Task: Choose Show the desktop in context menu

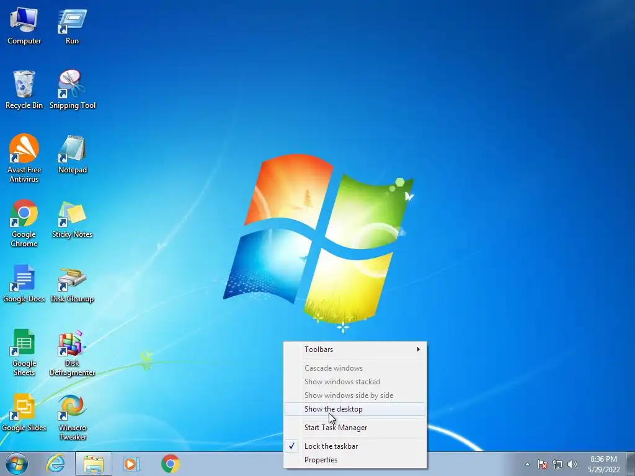Action: point(355,409)
